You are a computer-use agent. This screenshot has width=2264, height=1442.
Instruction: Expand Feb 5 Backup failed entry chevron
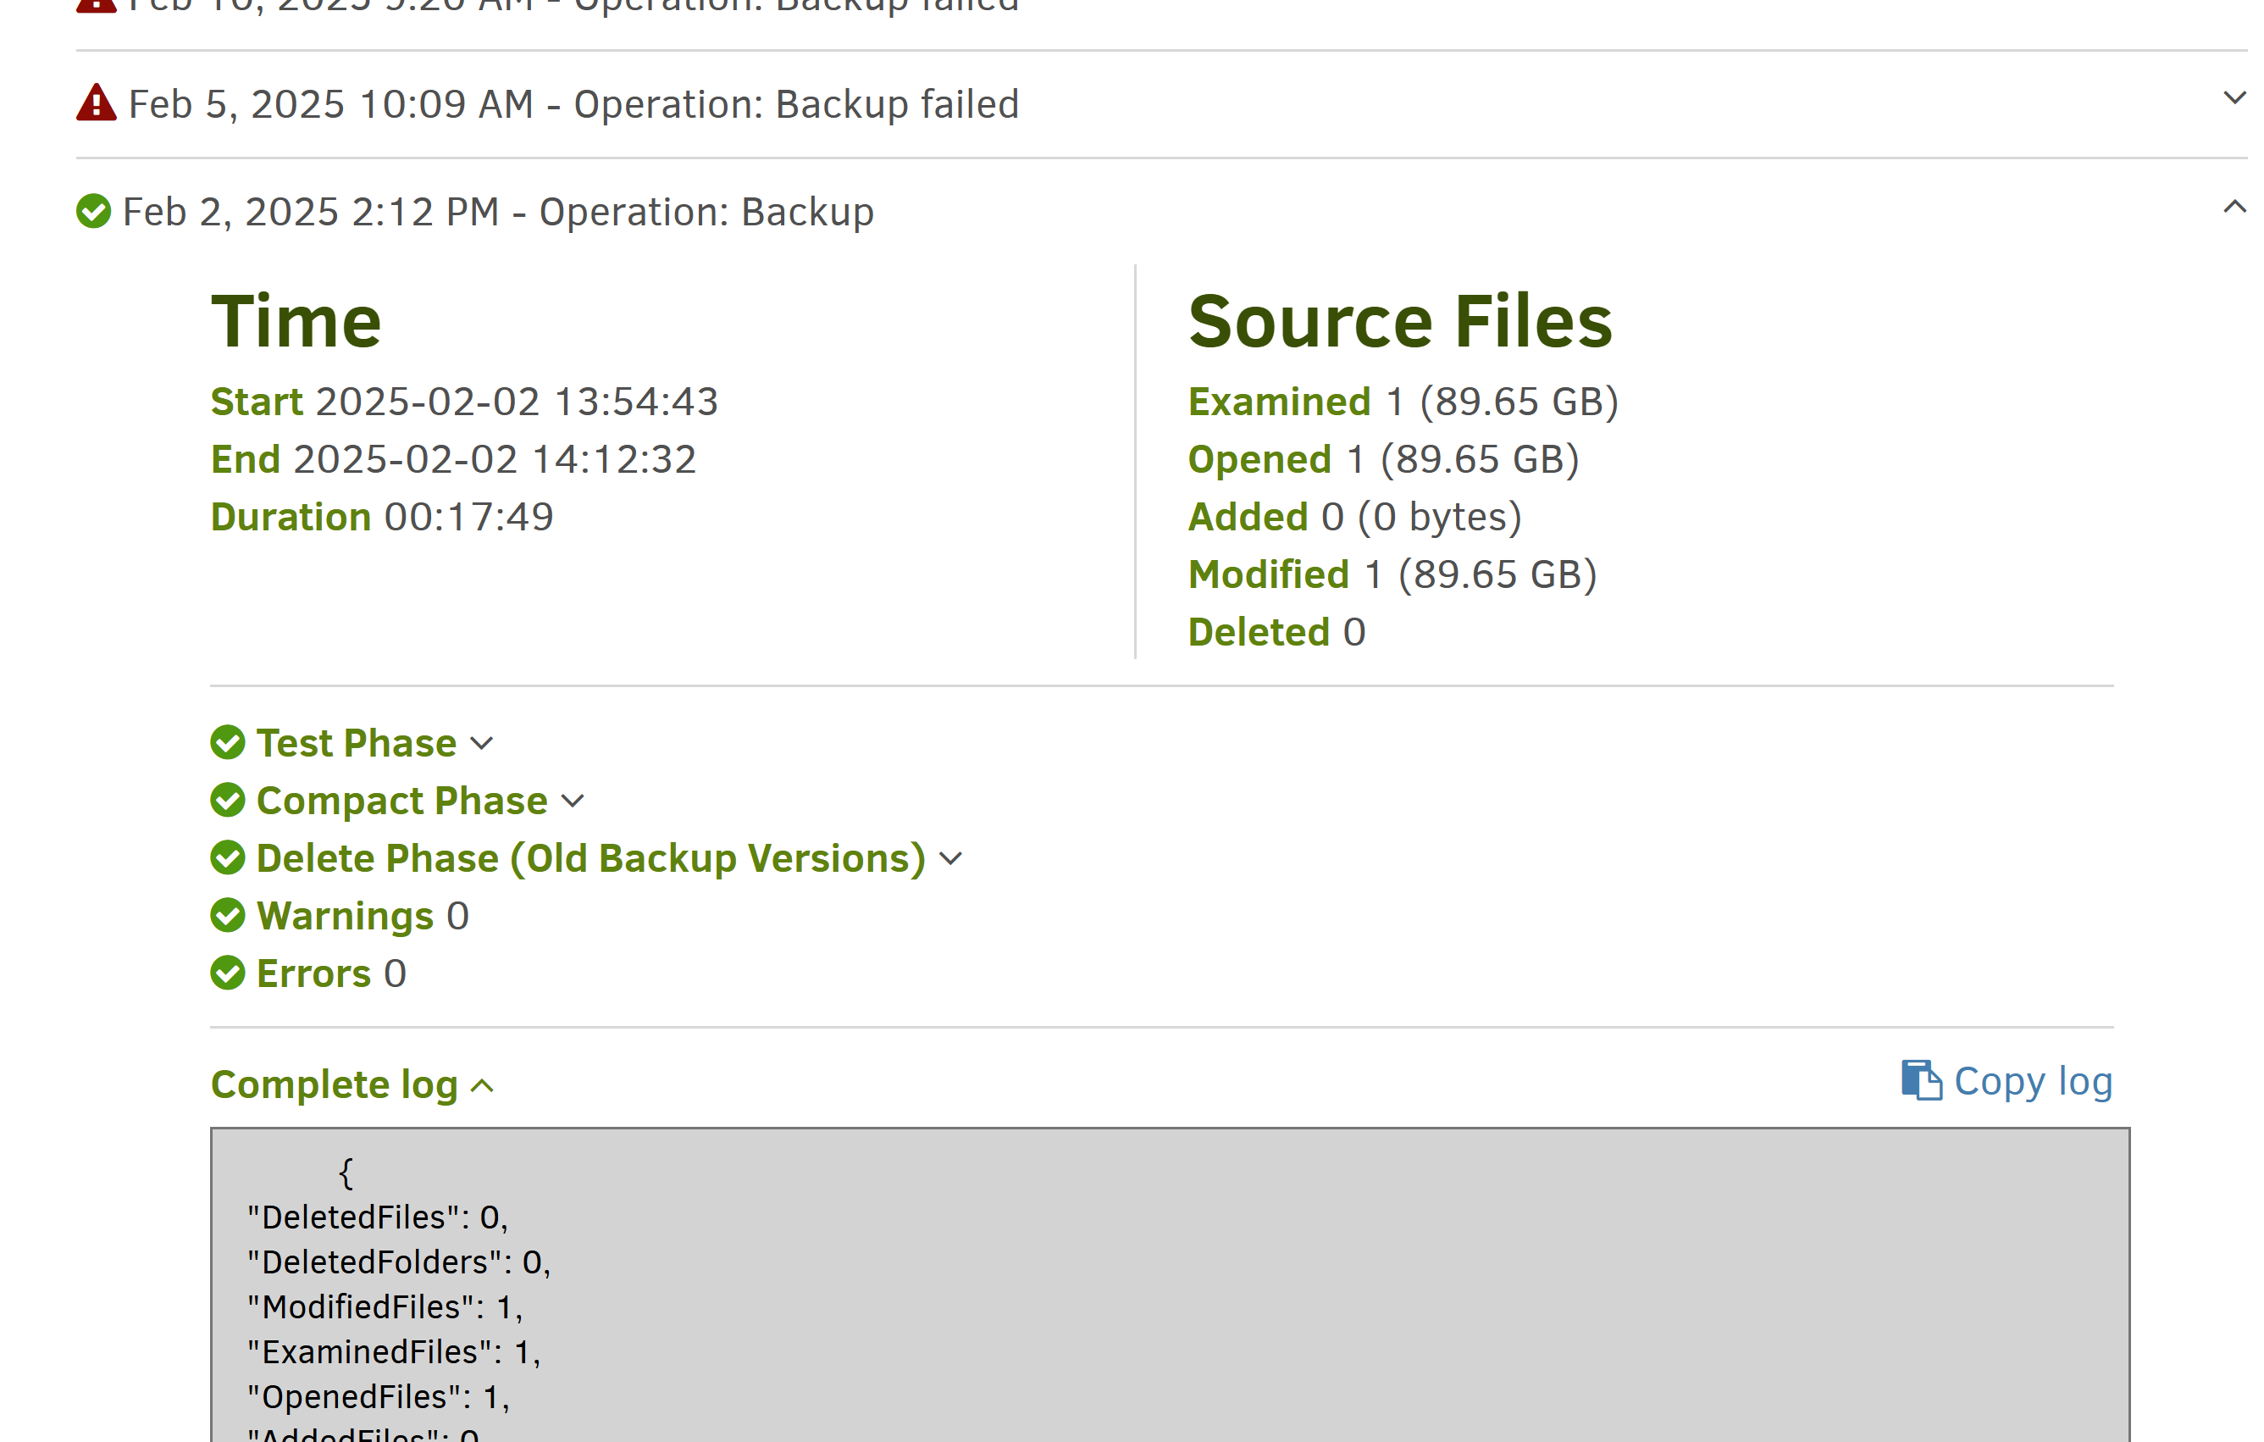[x=2234, y=97]
